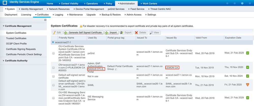The height and width of the screenshot is (106, 254).
Task: Open the Operations menu
Action: (x=91, y=4)
